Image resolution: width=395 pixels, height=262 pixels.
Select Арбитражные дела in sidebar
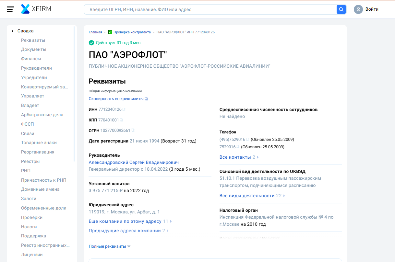tap(42, 115)
